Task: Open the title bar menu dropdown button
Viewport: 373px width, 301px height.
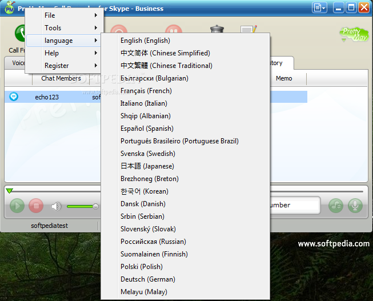Action: coord(319,8)
